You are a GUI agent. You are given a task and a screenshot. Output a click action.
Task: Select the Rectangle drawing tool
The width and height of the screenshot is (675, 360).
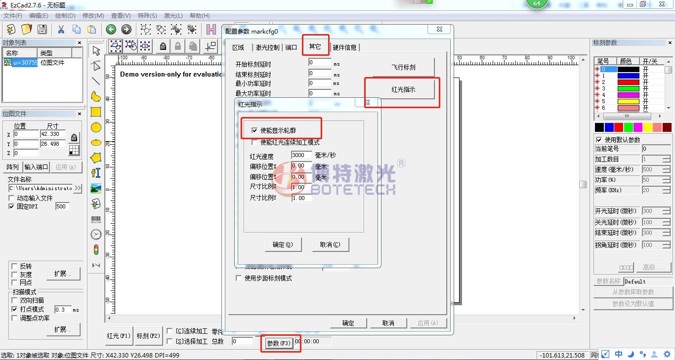point(96,112)
